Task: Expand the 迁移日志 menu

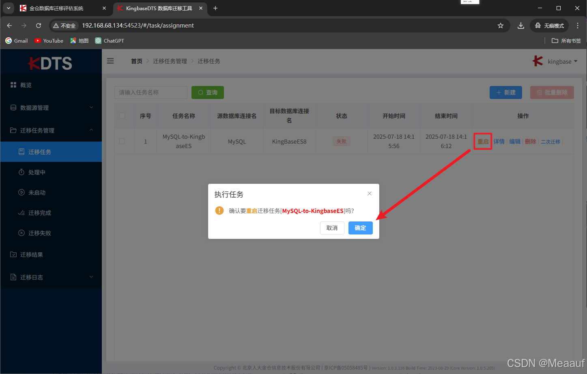Action: click(51, 277)
